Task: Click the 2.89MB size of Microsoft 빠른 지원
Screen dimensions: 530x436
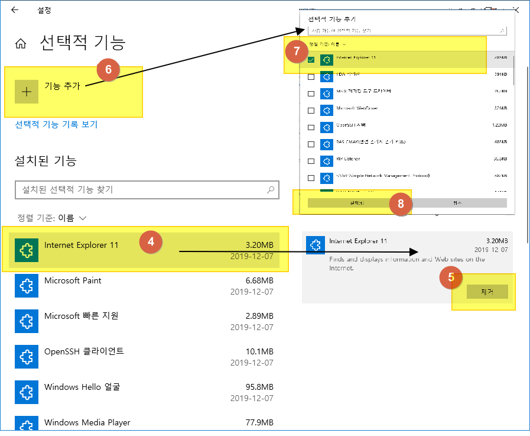Action: (x=259, y=316)
